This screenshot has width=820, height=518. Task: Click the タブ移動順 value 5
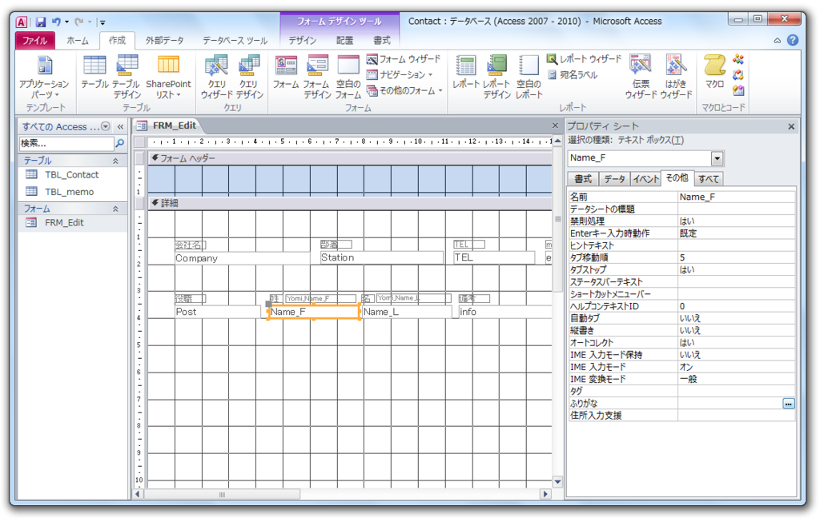(x=737, y=257)
